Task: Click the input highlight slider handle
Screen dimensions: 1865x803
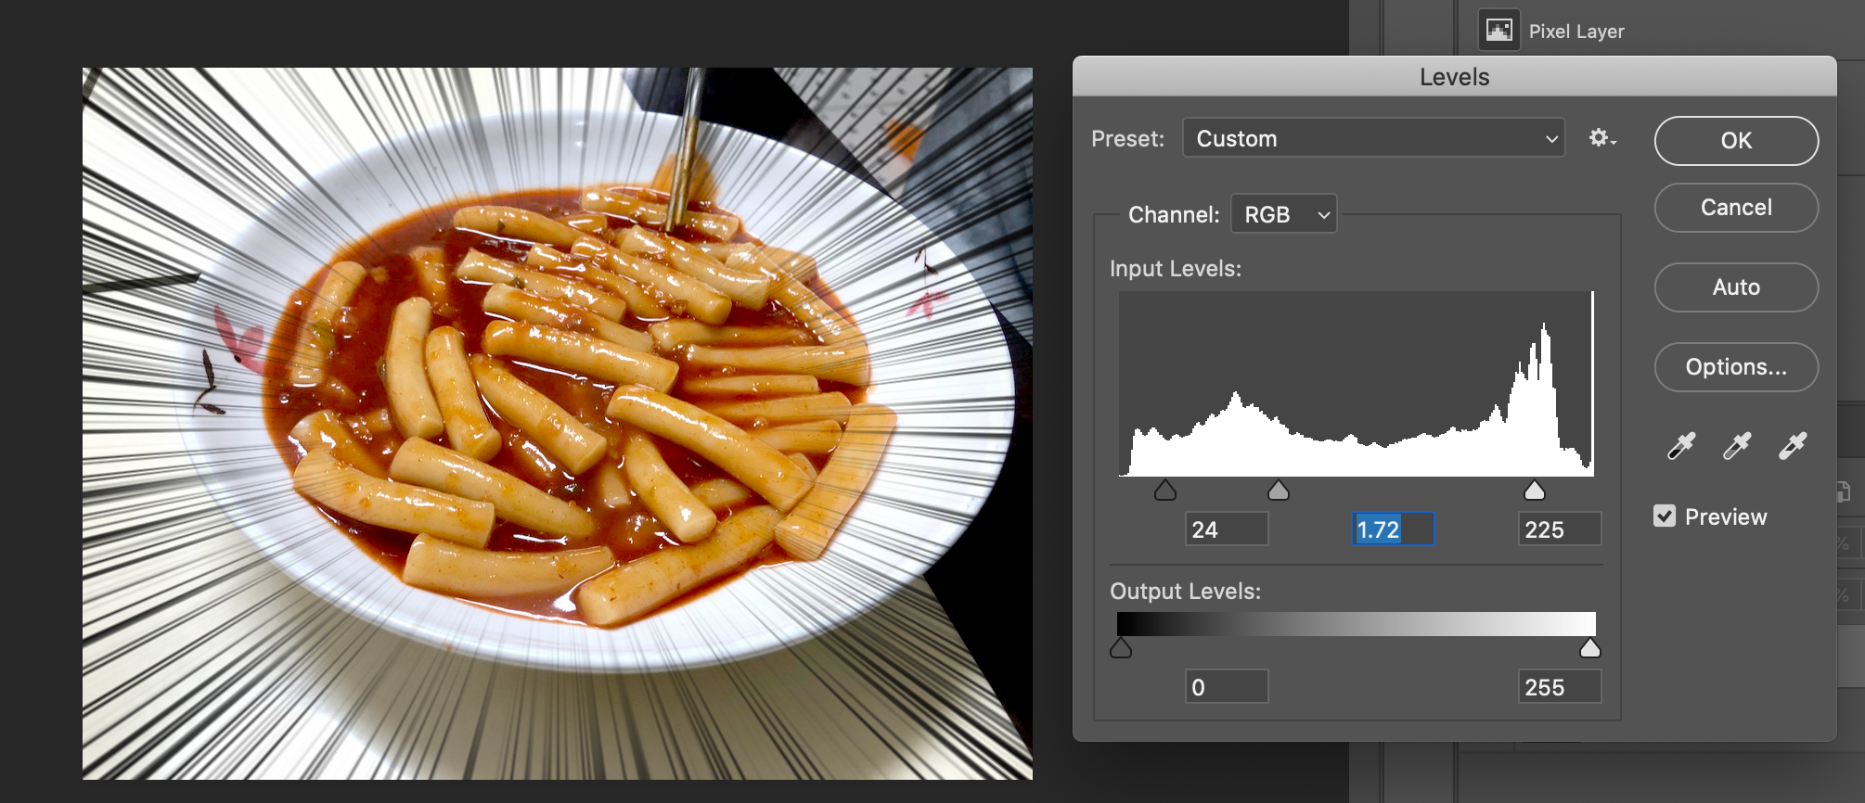Action: pos(1535,491)
